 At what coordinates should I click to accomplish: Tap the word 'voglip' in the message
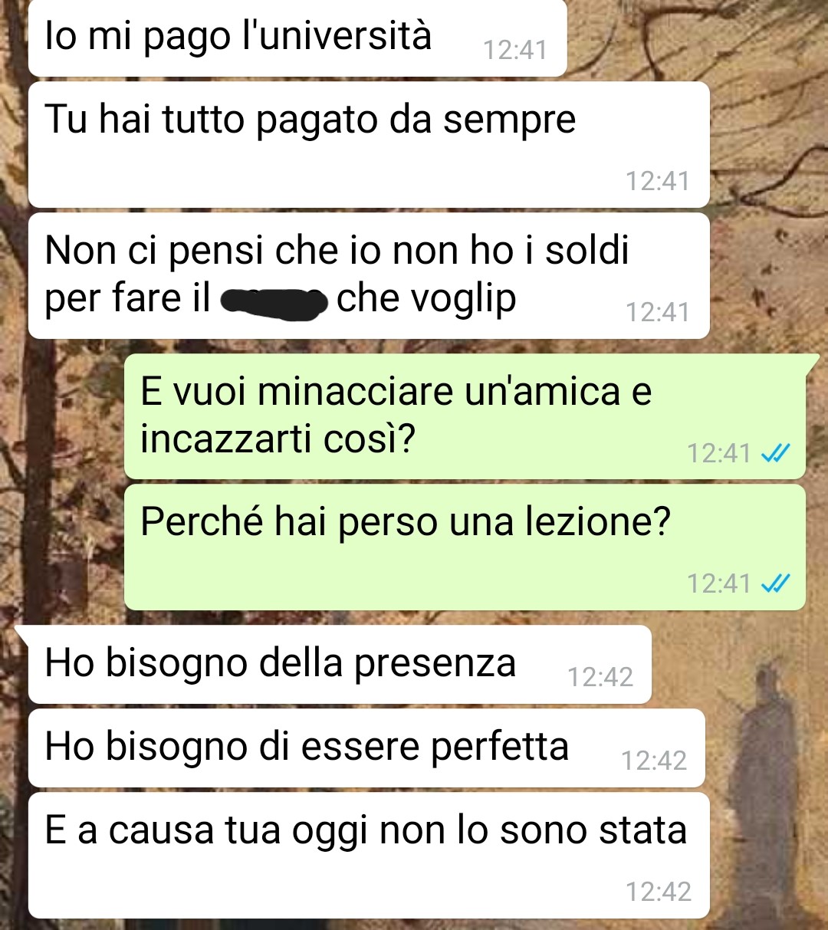pos(466,300)
